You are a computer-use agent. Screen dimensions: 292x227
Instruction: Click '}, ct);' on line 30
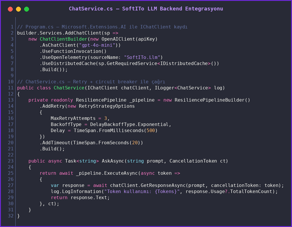(x=50, y=204)
